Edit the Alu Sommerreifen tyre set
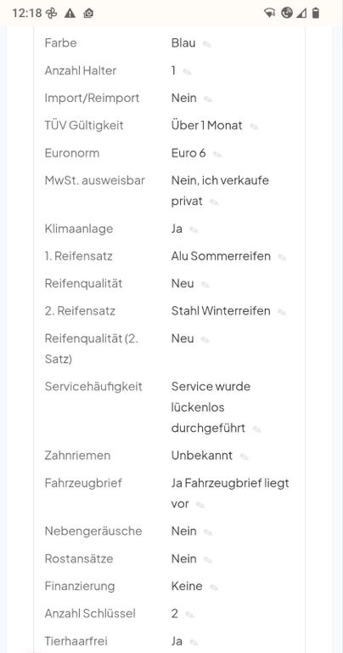343x653 pixels. (x=282, y=258)
